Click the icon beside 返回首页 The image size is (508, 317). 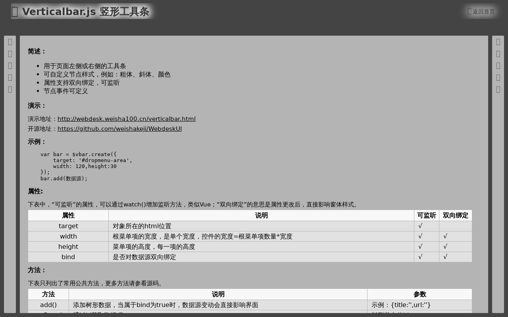coord(470,11)
